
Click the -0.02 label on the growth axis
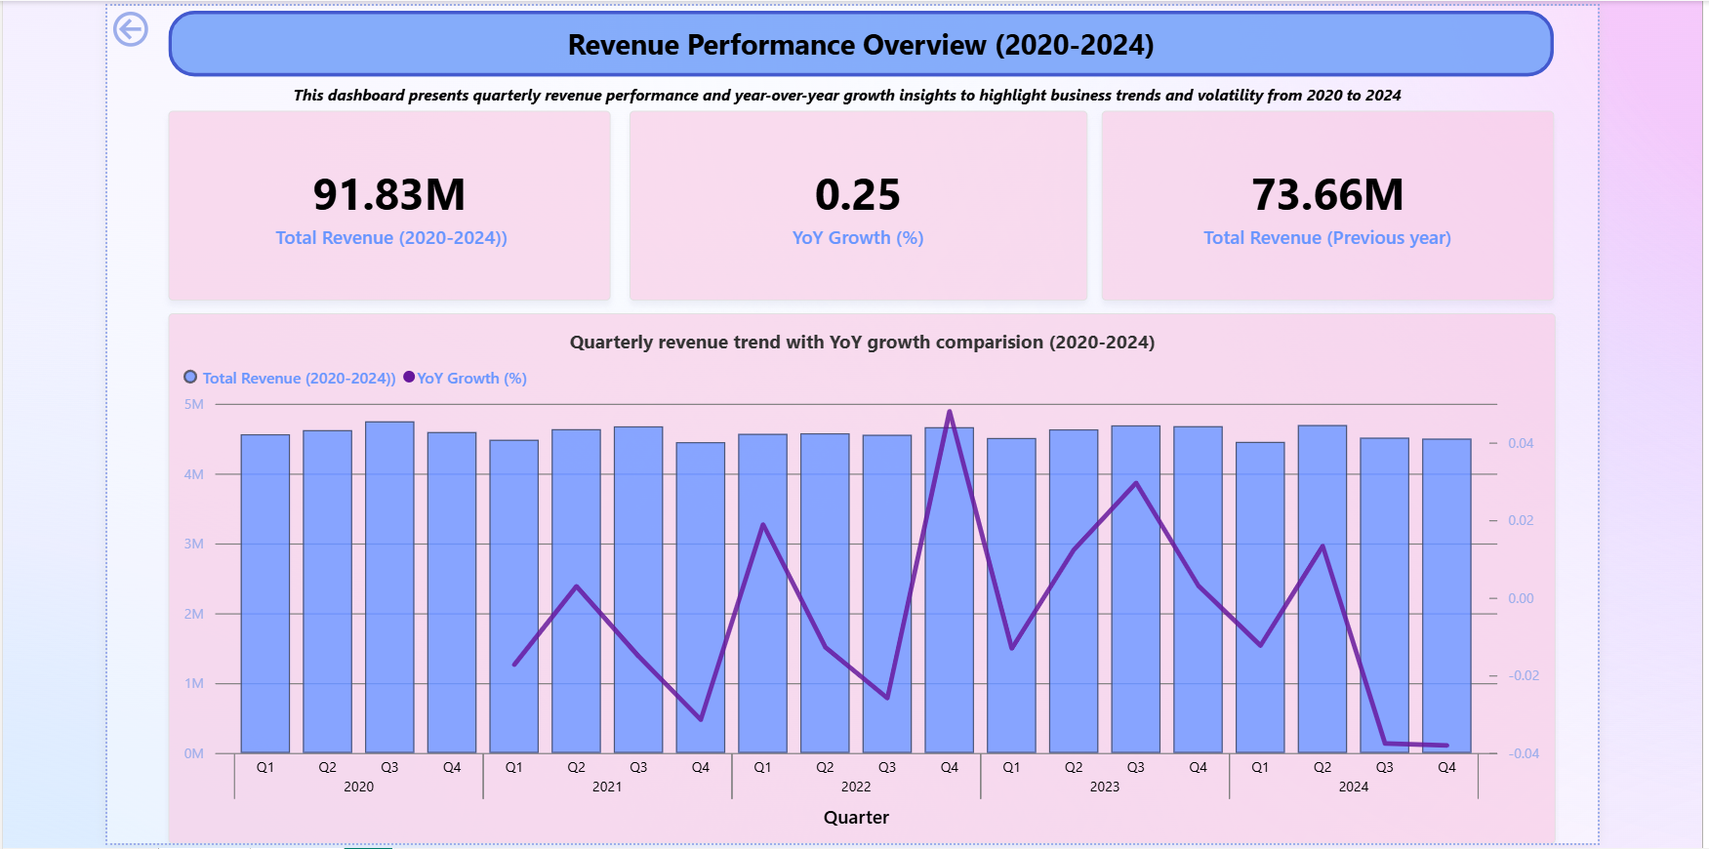1524,675
